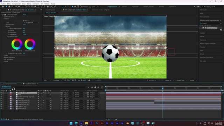224x126 pixels.
Task: Click the Tinción de resalte color wheel
Action: pyautogui.click(x=30, y=44)
